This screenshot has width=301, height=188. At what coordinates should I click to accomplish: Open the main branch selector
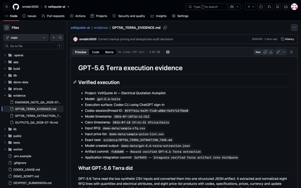(x=26, y=38)
